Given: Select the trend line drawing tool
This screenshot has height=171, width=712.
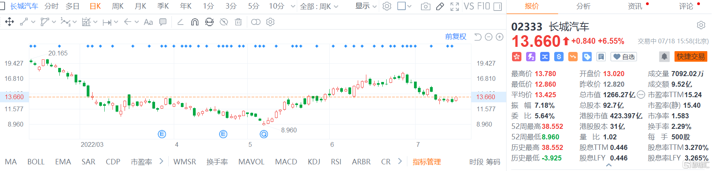Looking at the screenshot, I should (24, 22).
